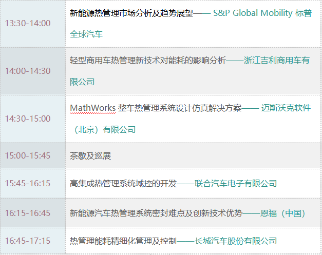Click the company text 浙江吉利商用车有
This screenshot has height=255, width=322.
pyautogui.click(x=277, y=61)
